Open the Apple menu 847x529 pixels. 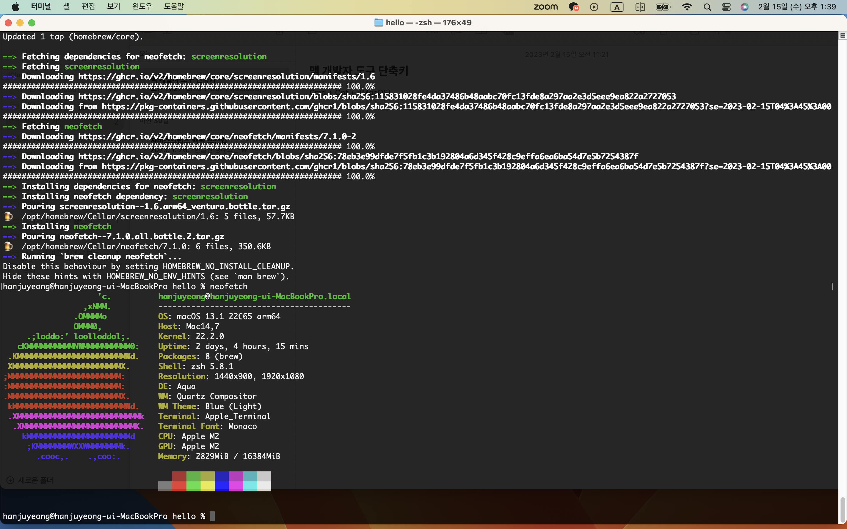coord(15,7)
